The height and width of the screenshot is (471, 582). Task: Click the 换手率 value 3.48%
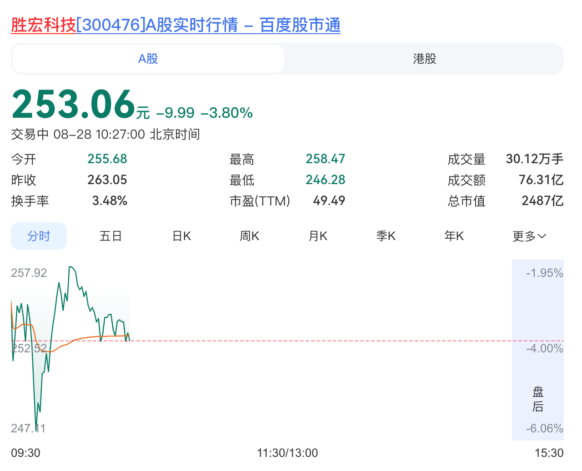click(x=110, y=200)
